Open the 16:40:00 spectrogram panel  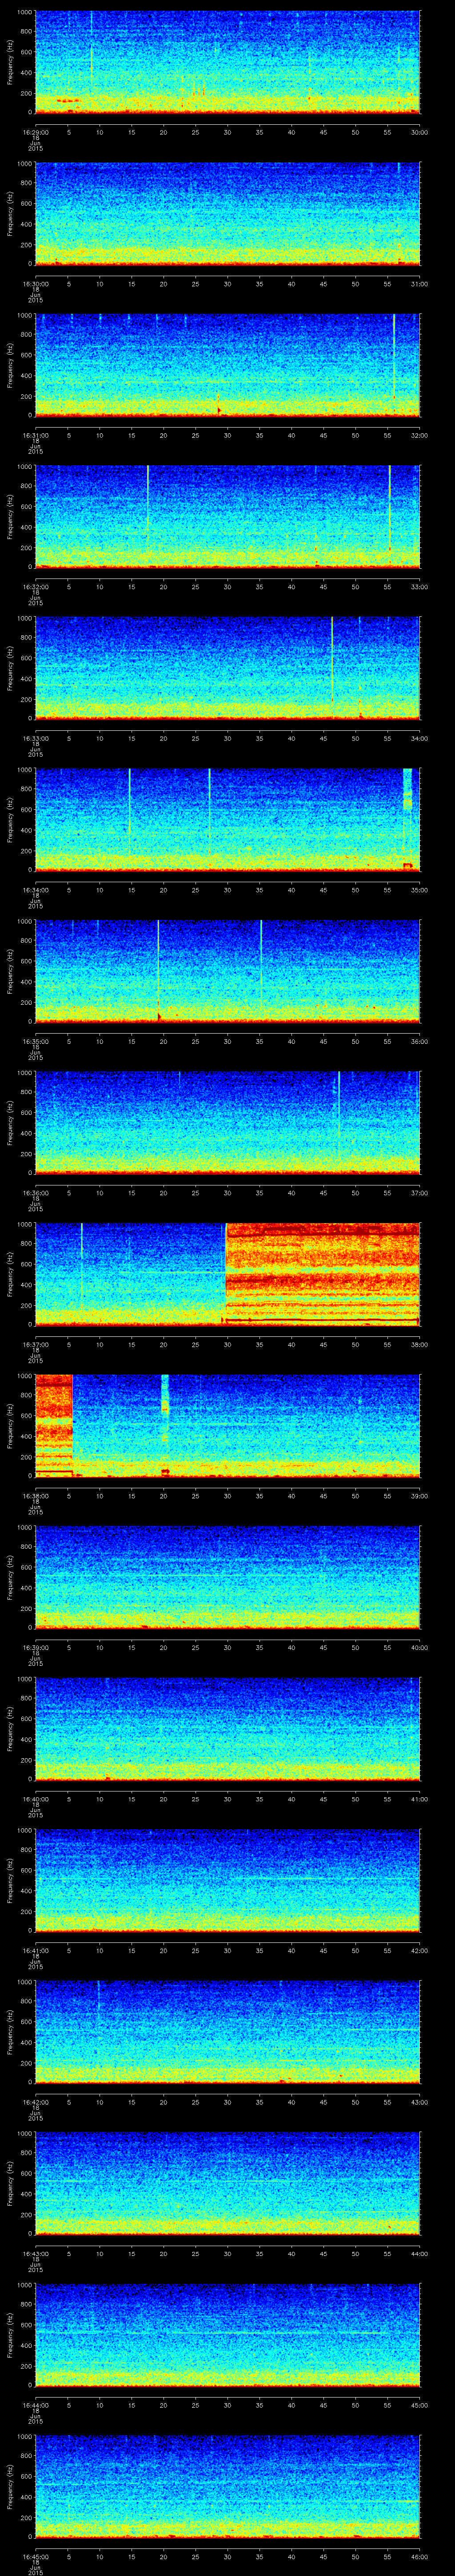click(227, 1729)
